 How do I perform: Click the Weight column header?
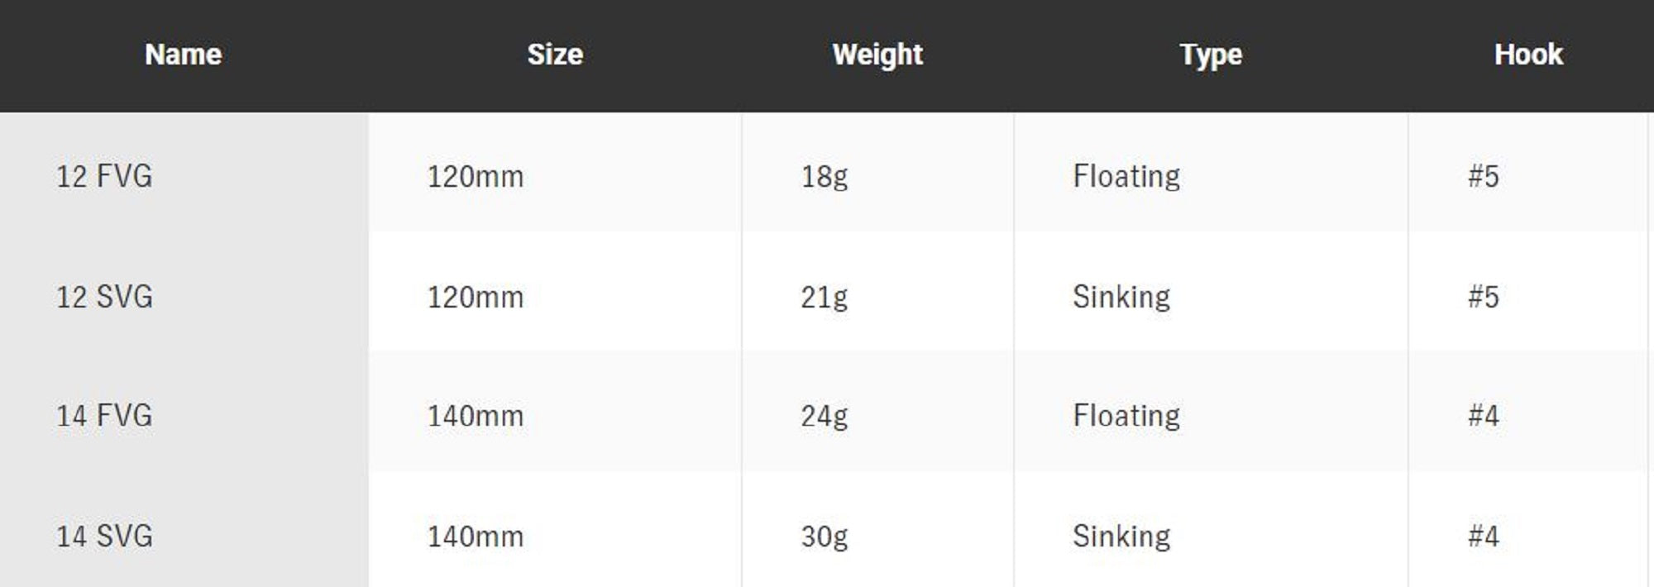pyautogui.click(x=877, y=55)
